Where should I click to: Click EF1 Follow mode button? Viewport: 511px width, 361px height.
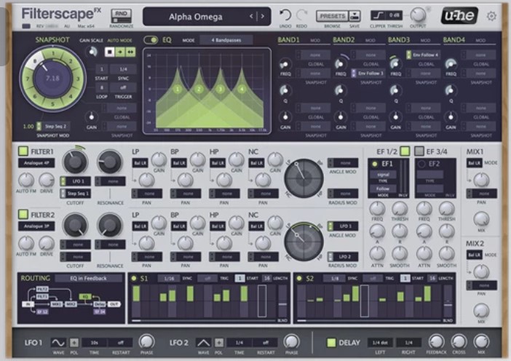pos(383,189)
